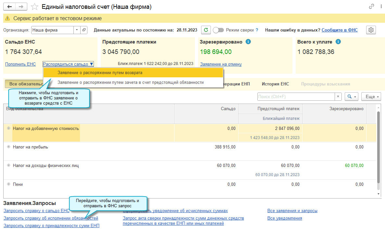Screen dimensions: 385x230
Task: Copy link using the chain icon
Action: [371, 6]
